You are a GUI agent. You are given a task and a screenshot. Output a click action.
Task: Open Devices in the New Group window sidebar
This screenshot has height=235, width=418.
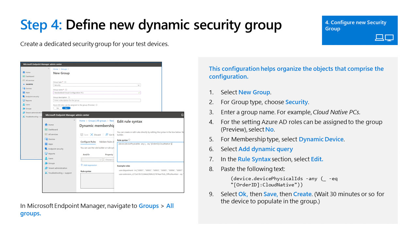(27, 88)
